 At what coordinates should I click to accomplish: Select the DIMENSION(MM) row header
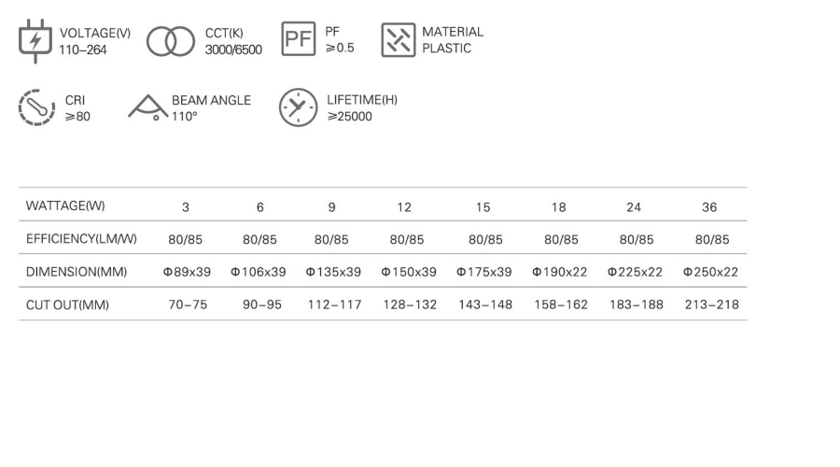pyautogui.click(x=76, y=272)
